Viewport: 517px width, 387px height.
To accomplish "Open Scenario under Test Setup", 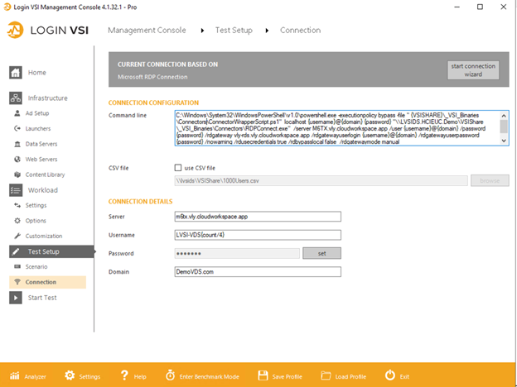I will point(36,266).
